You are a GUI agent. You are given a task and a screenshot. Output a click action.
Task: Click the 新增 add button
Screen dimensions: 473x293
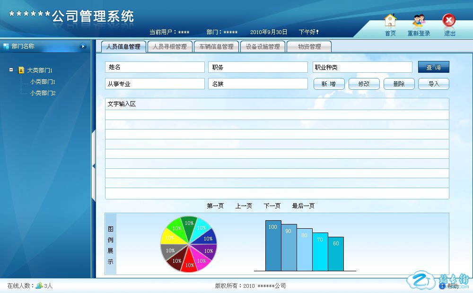coord(329,84)
